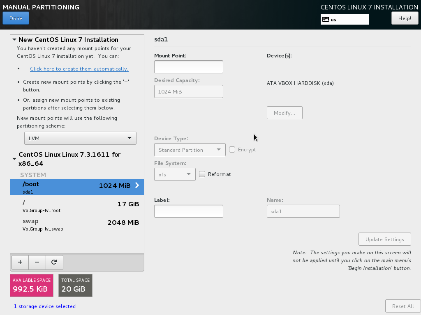This screenshot has height=315, width=421.
Task: Click the Desired Capacity field
Action: coord(188,91)
